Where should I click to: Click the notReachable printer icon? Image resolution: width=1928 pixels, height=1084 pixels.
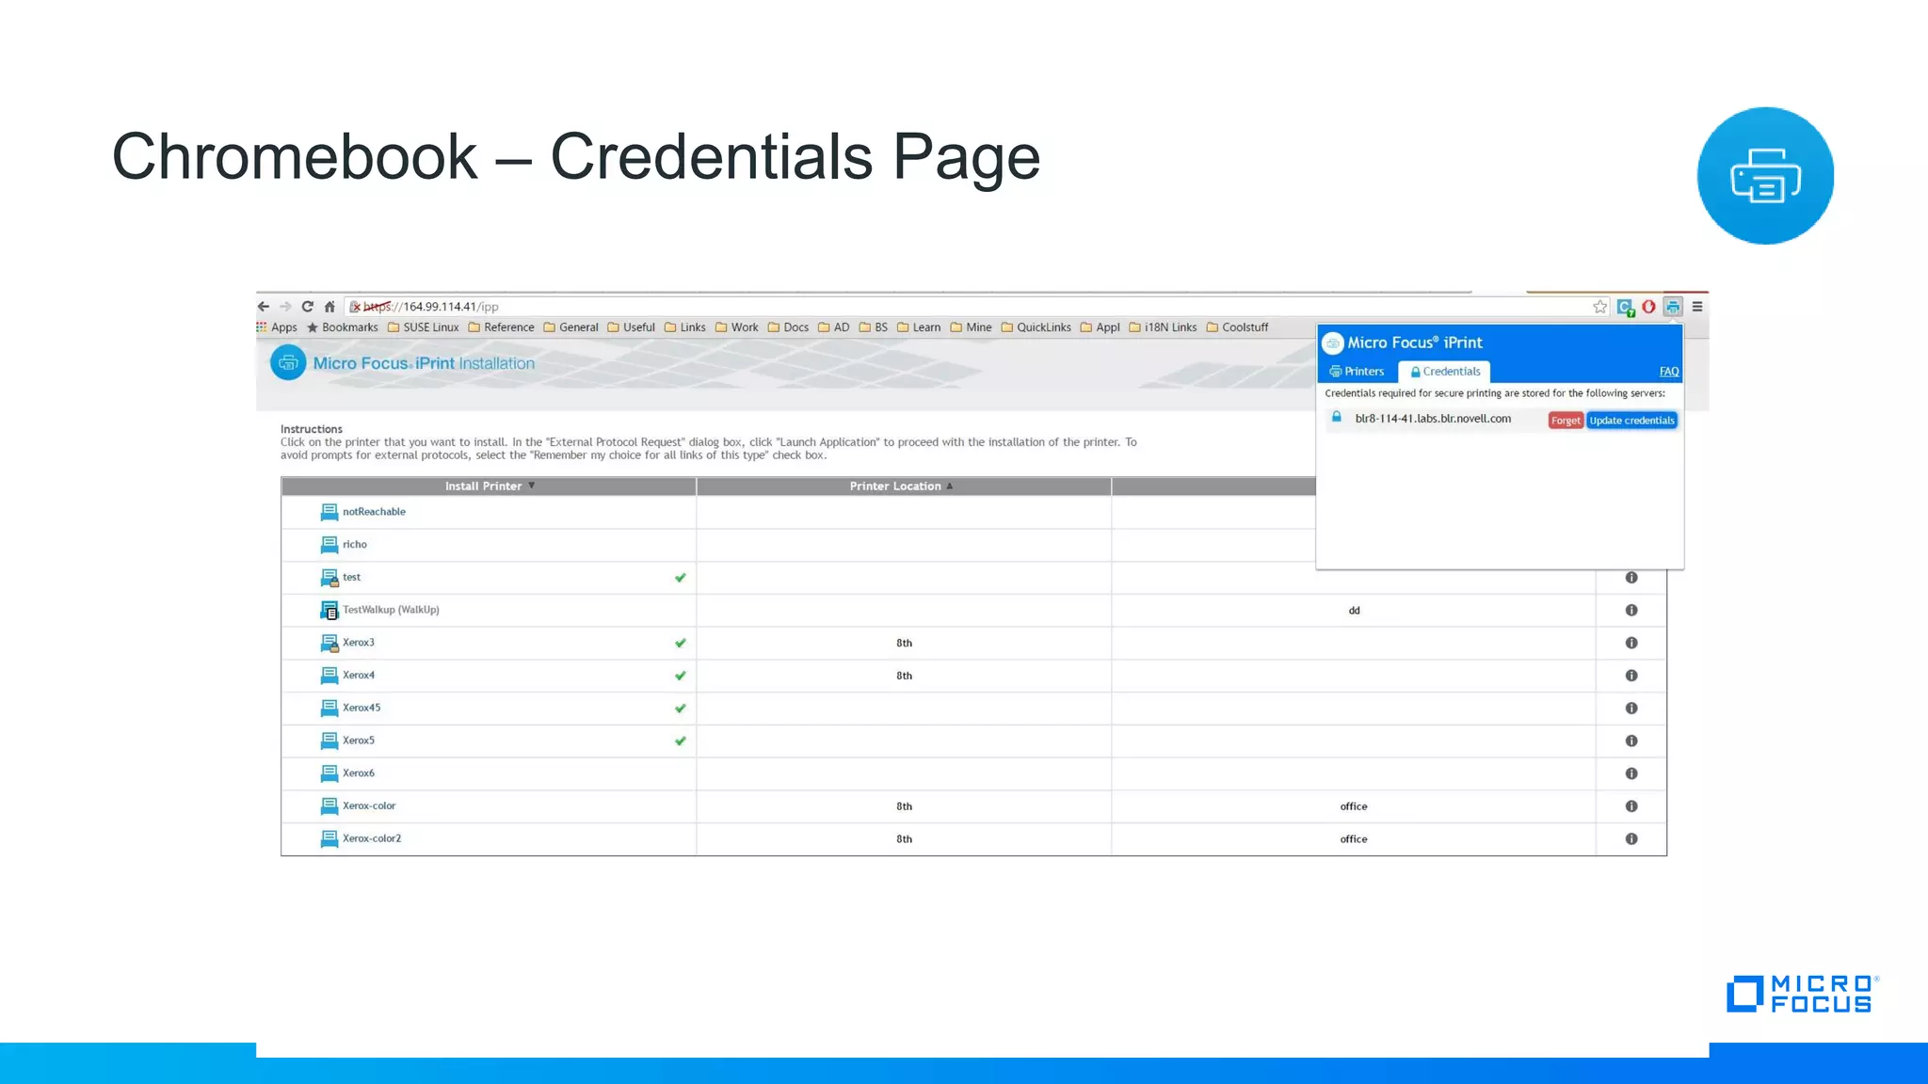tap(329, 512)
